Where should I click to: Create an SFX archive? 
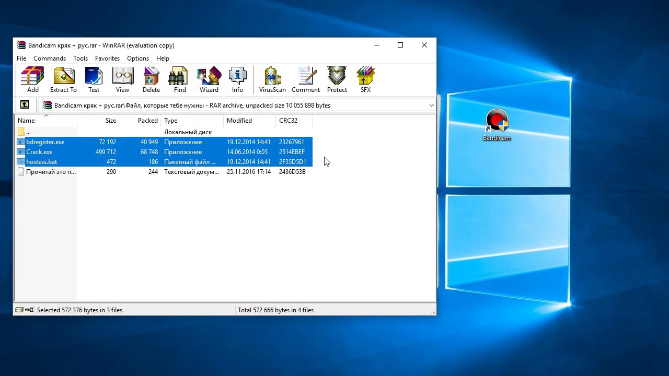coord(365,80)
